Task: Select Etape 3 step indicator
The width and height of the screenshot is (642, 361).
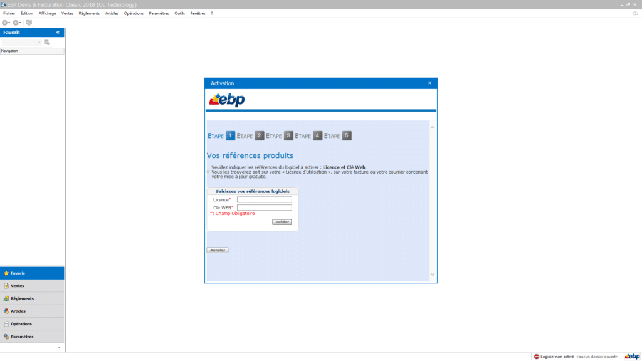Action: [288, 135]
